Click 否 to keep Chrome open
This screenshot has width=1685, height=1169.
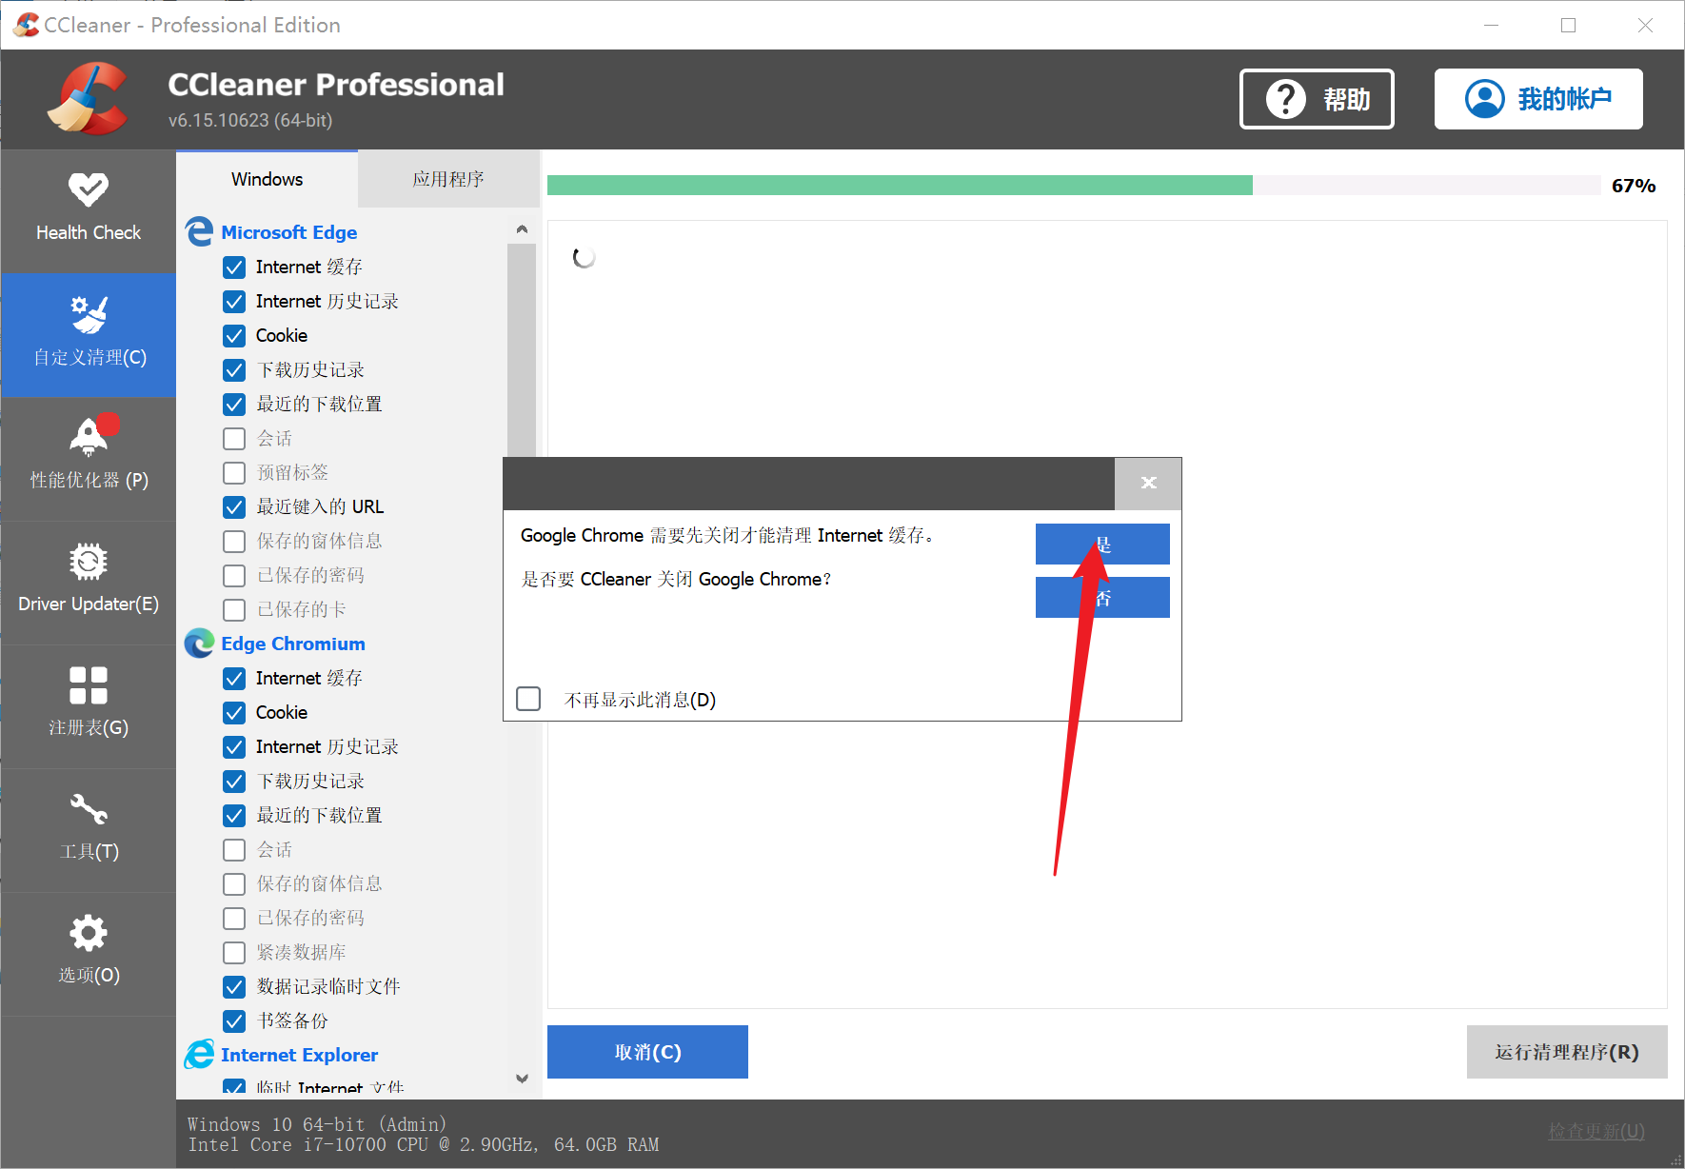pos(1102,597)
